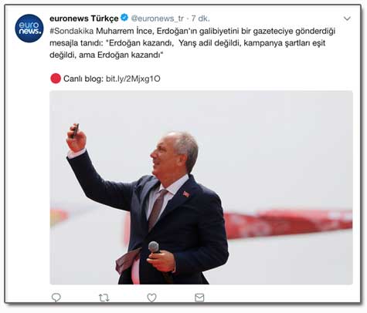The height and width of the screenshot is (313, 367).
Task: Follow the bit.ly/2Mjxg1O link
Action: tap(133, 79)
